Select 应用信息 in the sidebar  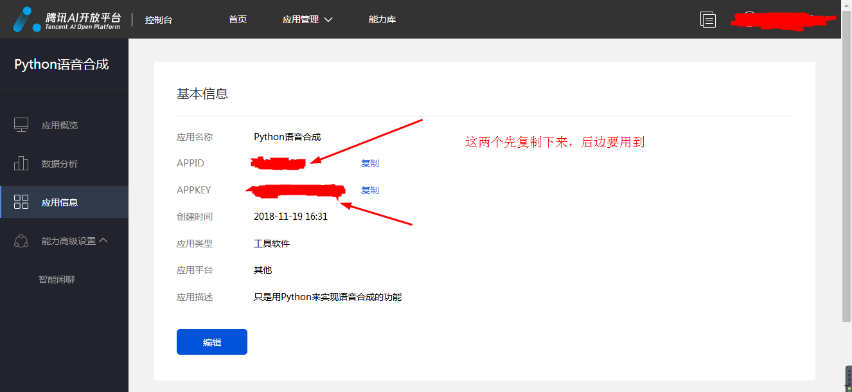[x=64, y=202]
